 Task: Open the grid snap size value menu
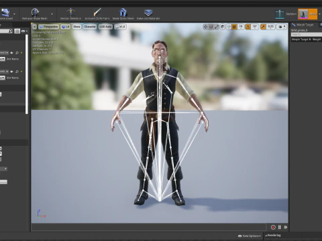(241, 27)
